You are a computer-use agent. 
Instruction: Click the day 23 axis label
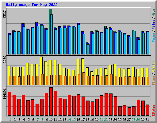[111, 120]
